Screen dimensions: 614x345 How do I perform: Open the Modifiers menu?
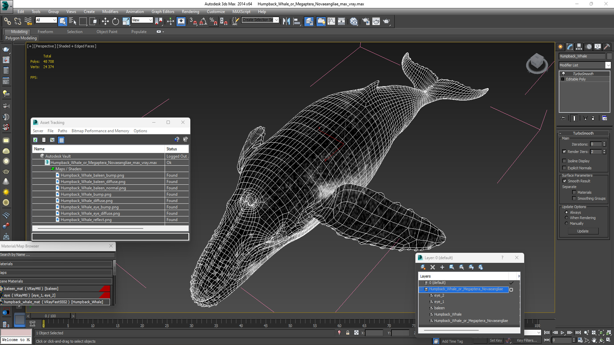110,11
